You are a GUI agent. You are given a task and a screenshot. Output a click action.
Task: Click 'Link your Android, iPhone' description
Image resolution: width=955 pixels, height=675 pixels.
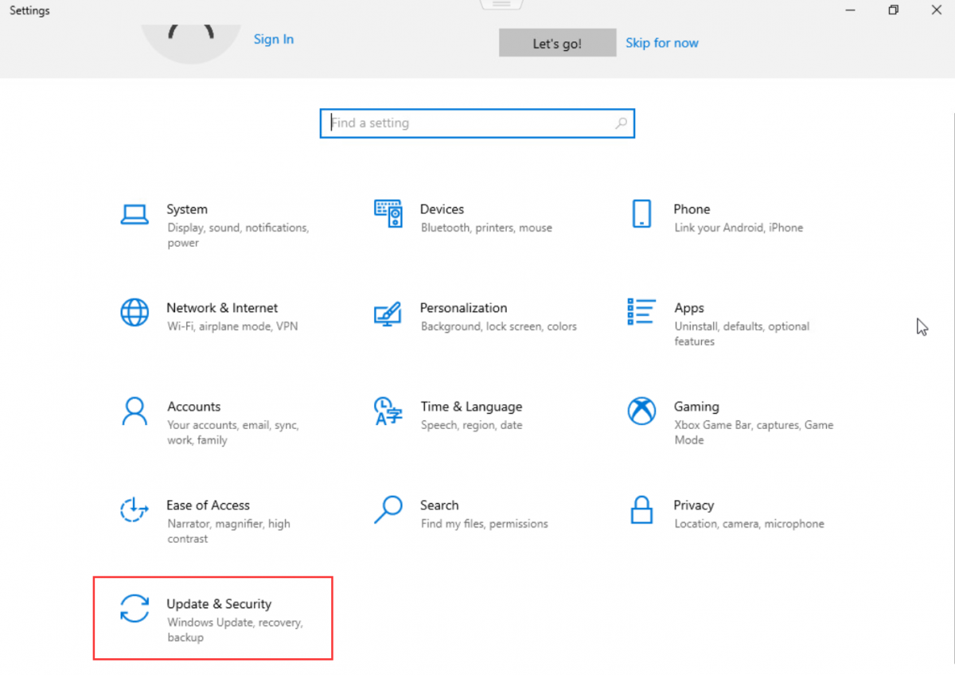(x=739, y=228)
